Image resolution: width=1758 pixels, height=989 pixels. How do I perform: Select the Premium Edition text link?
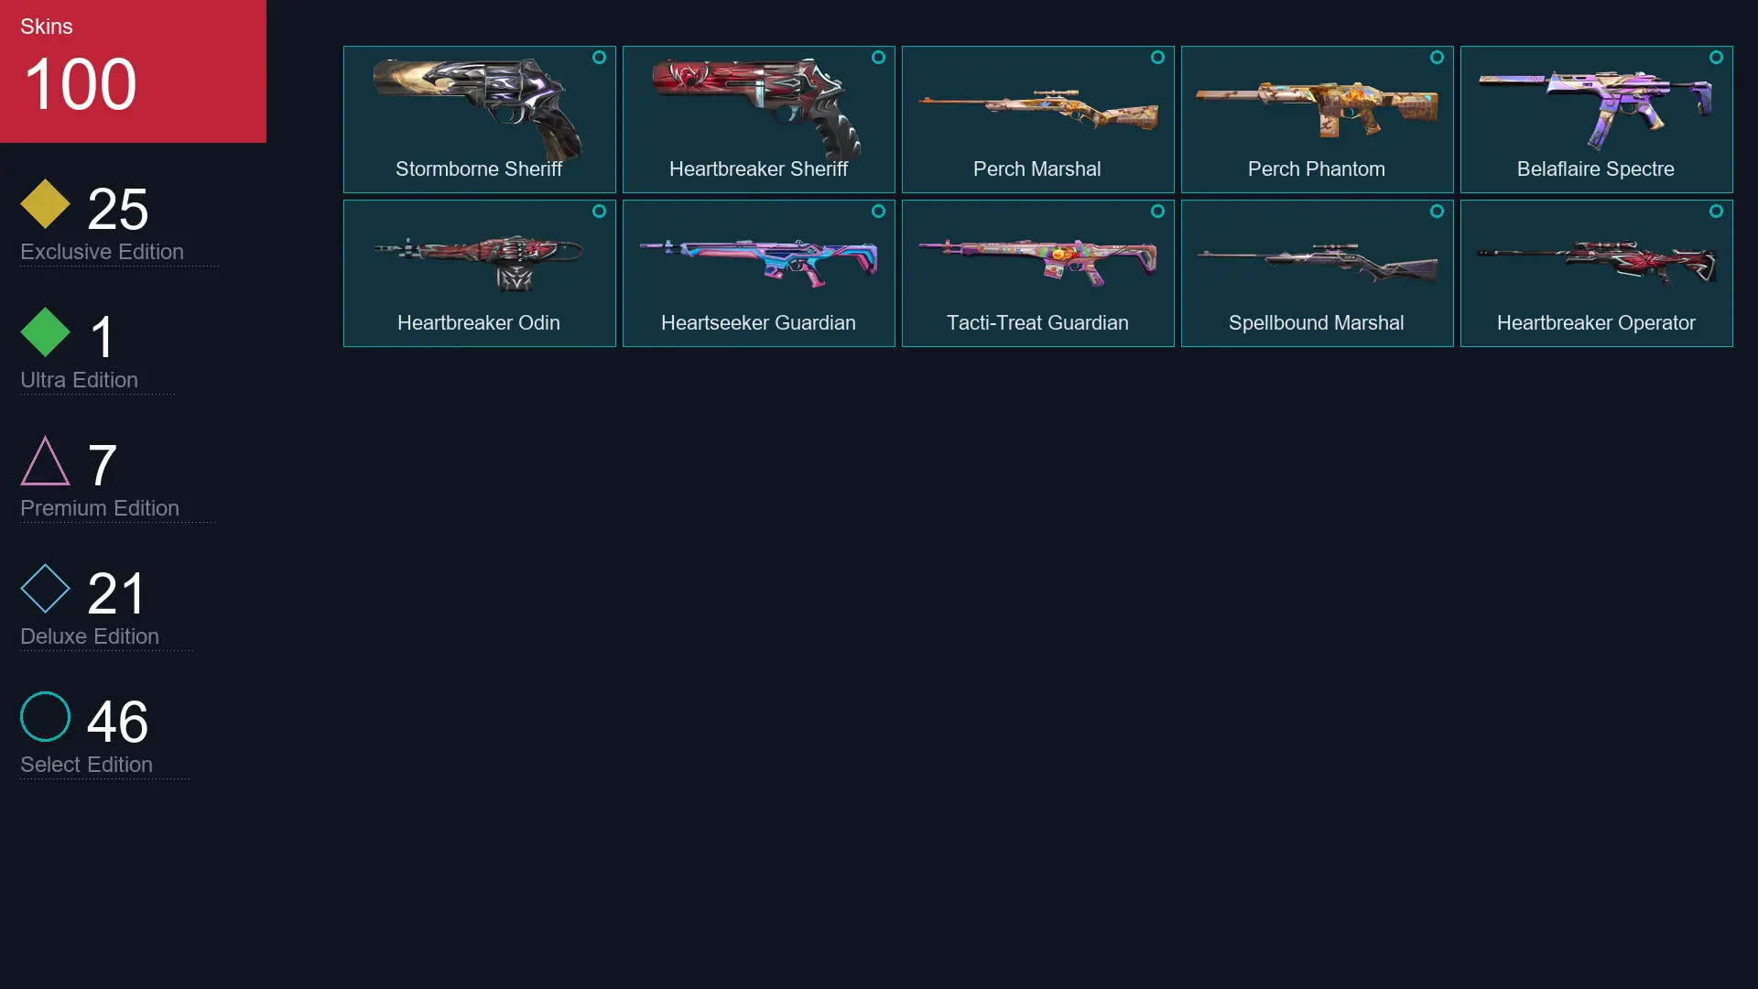100,507
